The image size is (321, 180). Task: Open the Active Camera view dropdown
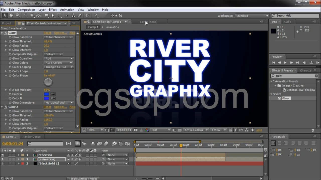tap(196, 130)
